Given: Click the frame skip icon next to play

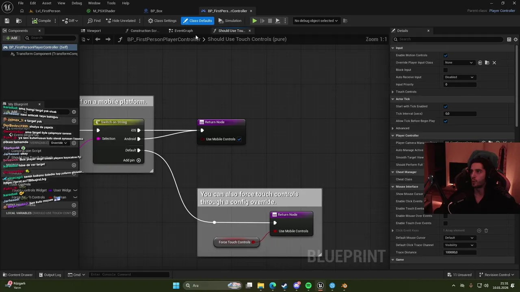Looking at the screenshot, I should point(262,21).
